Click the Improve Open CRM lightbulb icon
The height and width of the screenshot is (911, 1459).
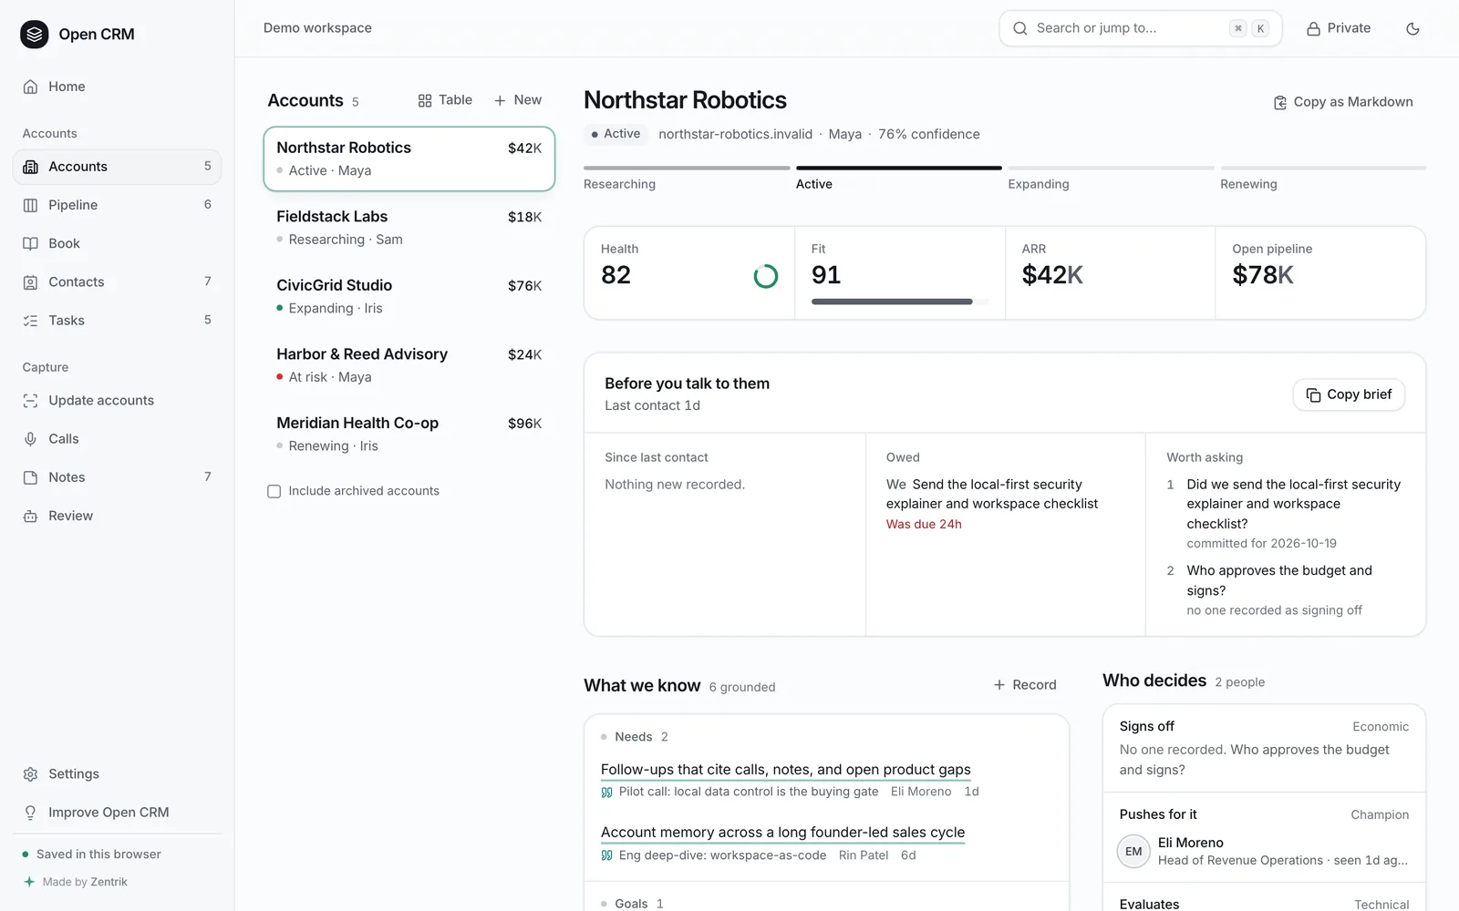click(30, 813)
